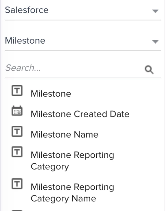Pick the Milestone Reporting Category field
168x211 pixels.
[x=72, y=161]
